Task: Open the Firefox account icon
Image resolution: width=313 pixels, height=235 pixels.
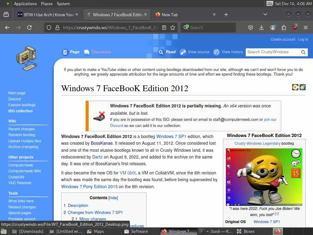Action: point(273,28)
